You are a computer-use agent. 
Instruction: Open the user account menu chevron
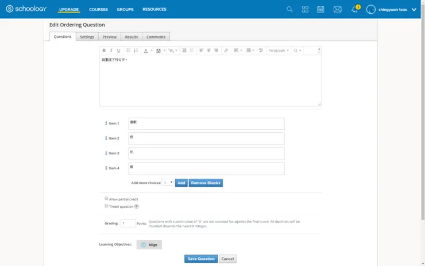click(414, 10)
